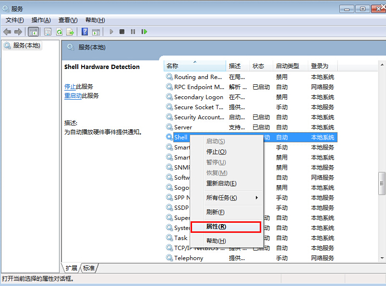The width and height of the screenshot is (386, 286).
Task: Start the service using the play icon
Action: coord(111,31)
